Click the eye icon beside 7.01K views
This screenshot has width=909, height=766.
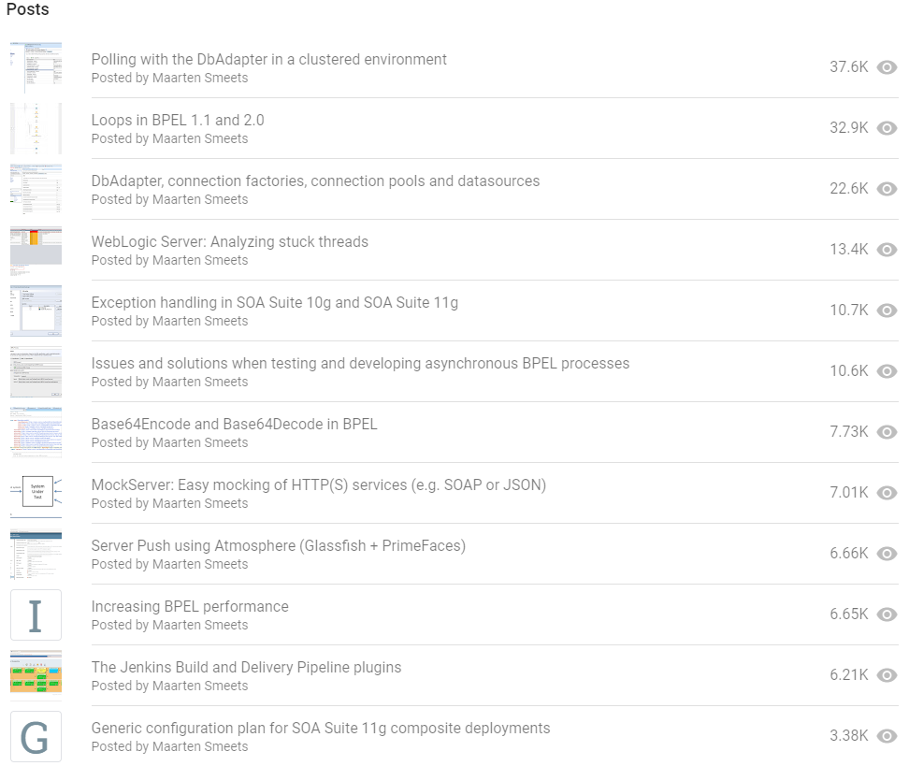887,493
